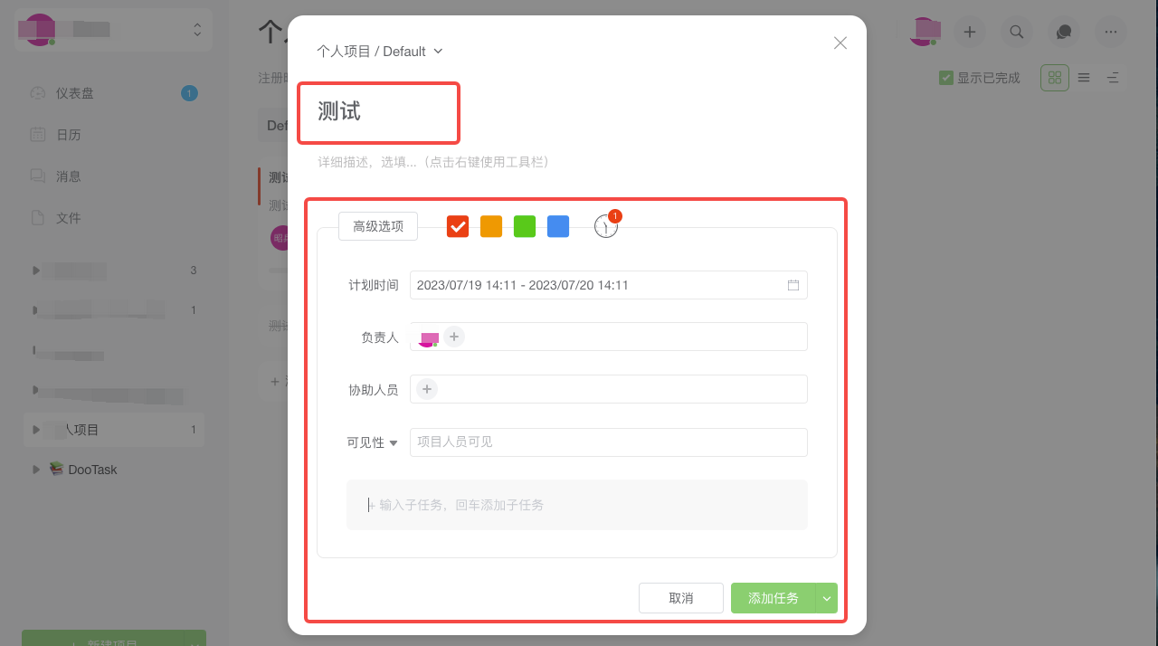Open the chat bubble icon in the top bar
Image resolution: width=1158 pixels, height=646 pixels.
(x=1064, y=32)
